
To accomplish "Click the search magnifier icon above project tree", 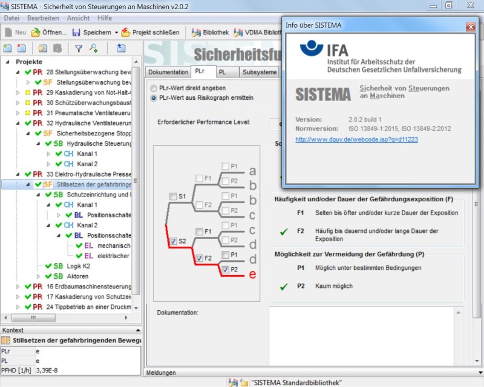I will 93,48.
